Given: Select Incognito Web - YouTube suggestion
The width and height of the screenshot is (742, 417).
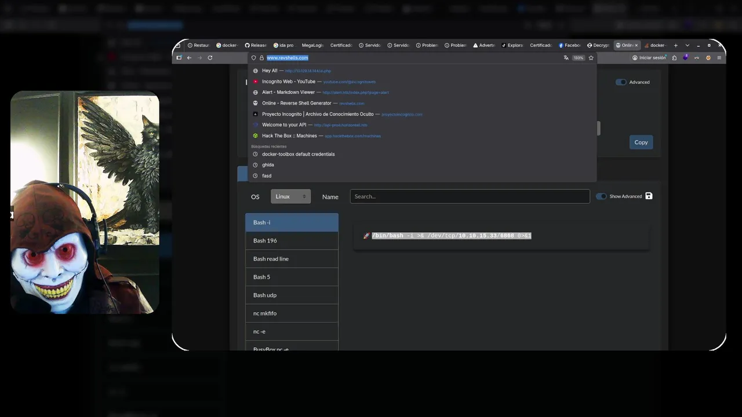Looking at the screenshot, I should point(422,82).
